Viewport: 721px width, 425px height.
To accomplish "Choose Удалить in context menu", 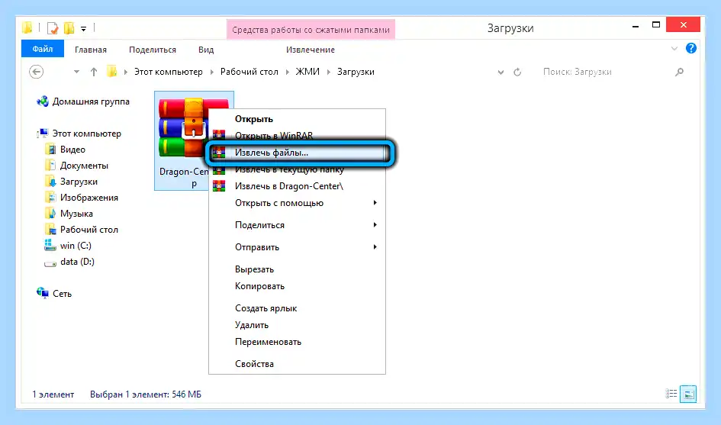I will [297, 325].
